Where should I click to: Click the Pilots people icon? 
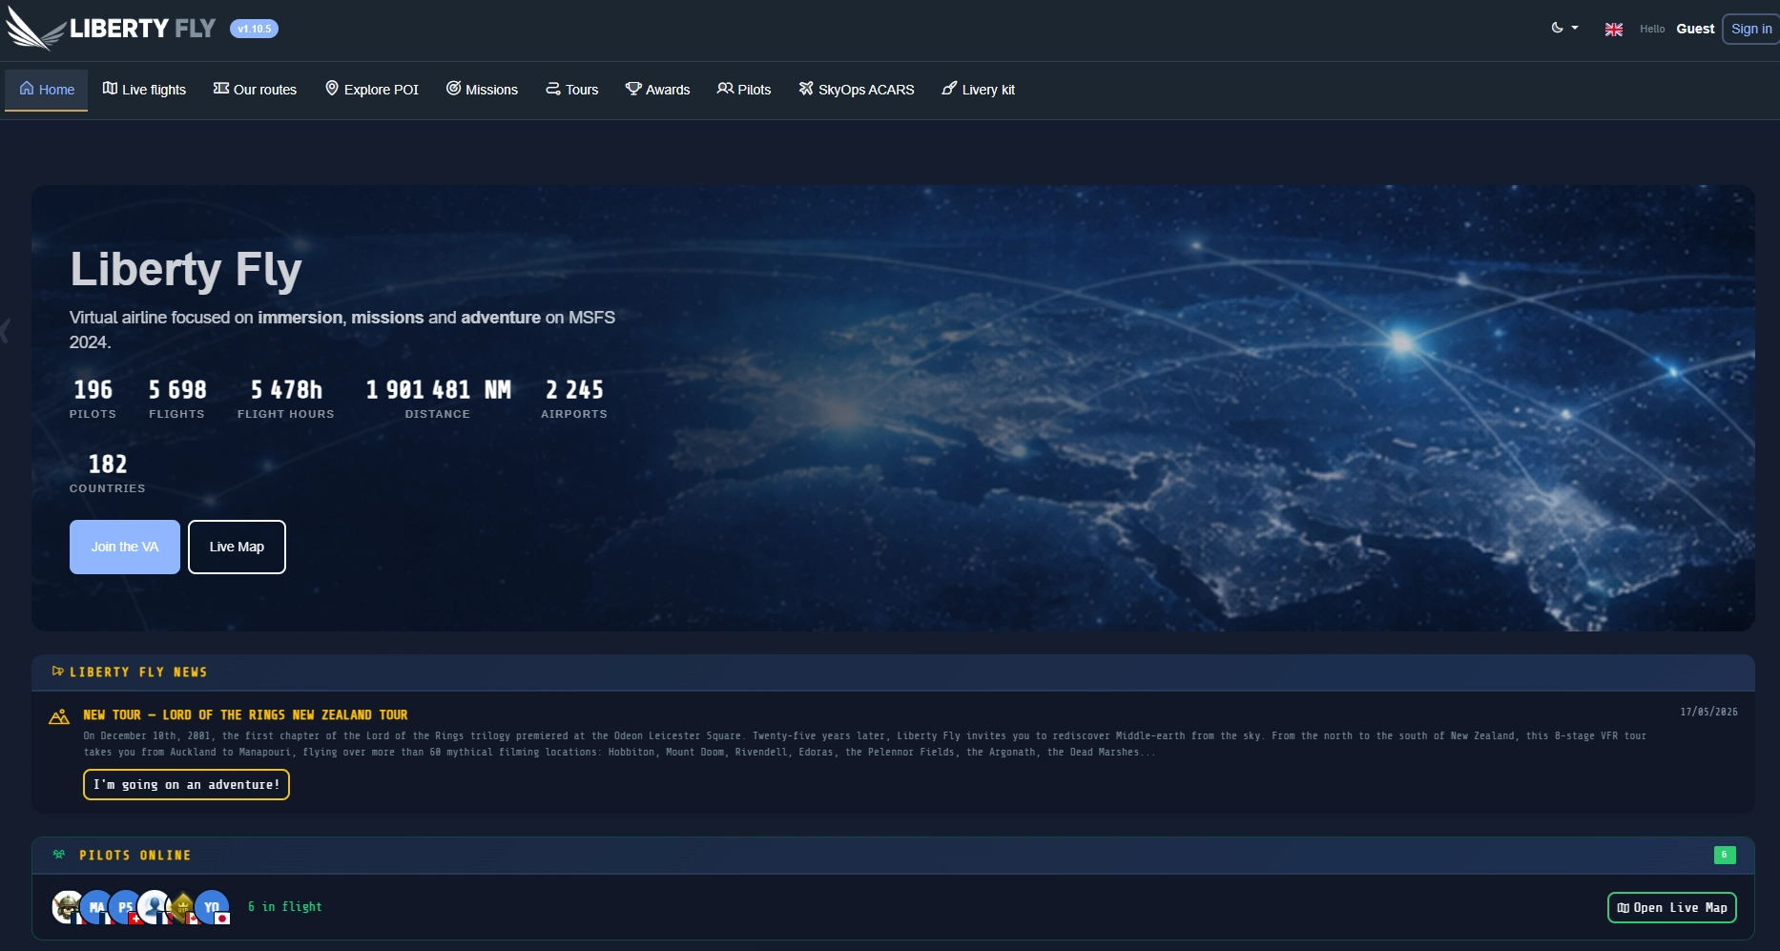[x=725, y=89]
